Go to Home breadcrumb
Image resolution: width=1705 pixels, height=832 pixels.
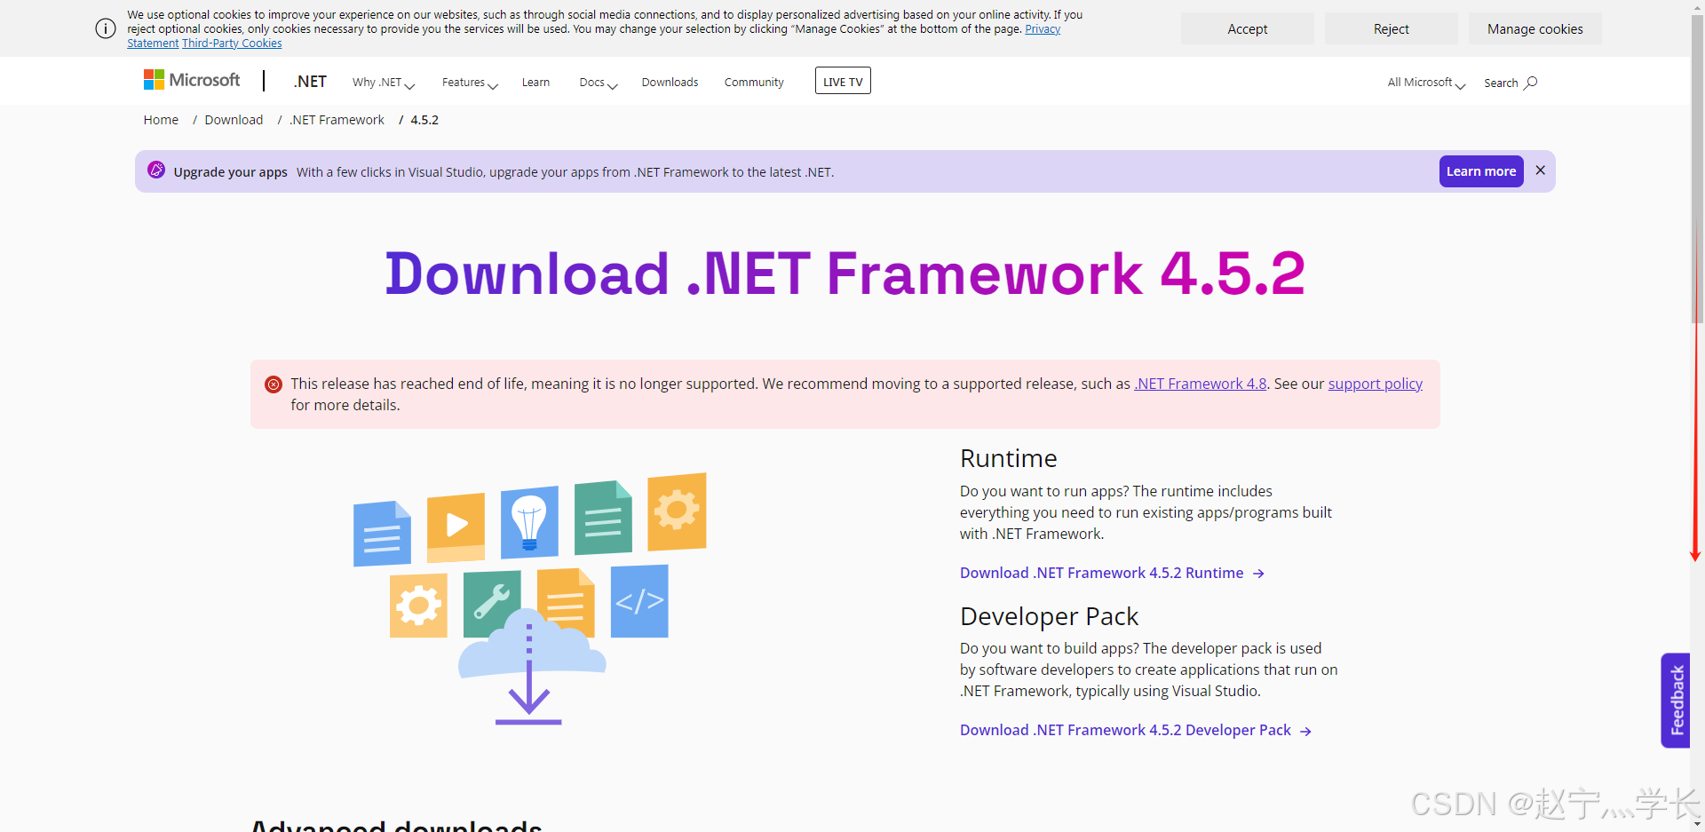161,120
